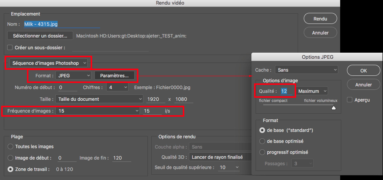
Task: Select the Image de début radio button
Action: 10,158
